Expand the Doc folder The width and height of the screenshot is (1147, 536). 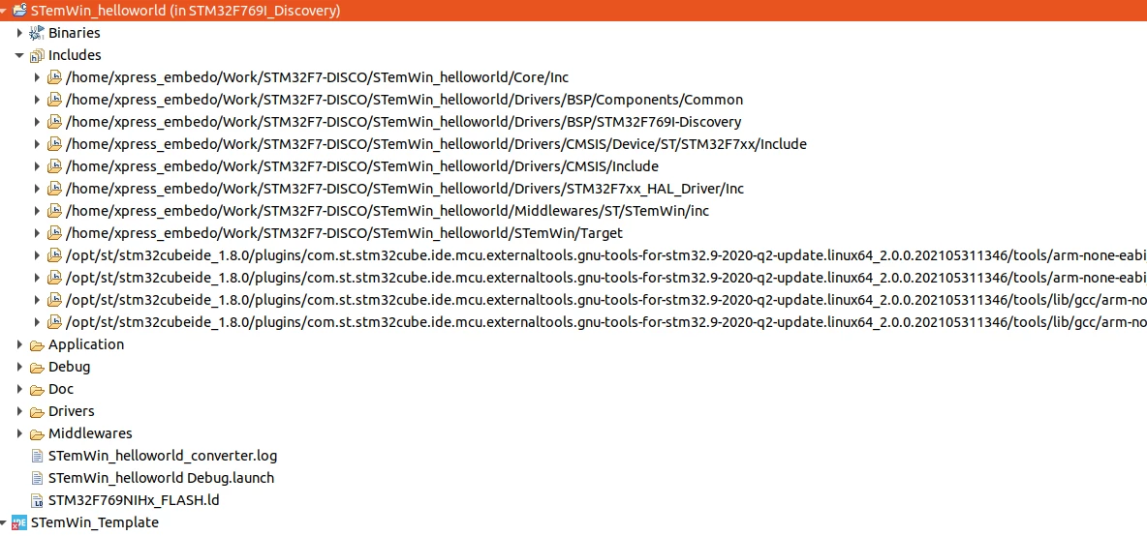point(19,389)
